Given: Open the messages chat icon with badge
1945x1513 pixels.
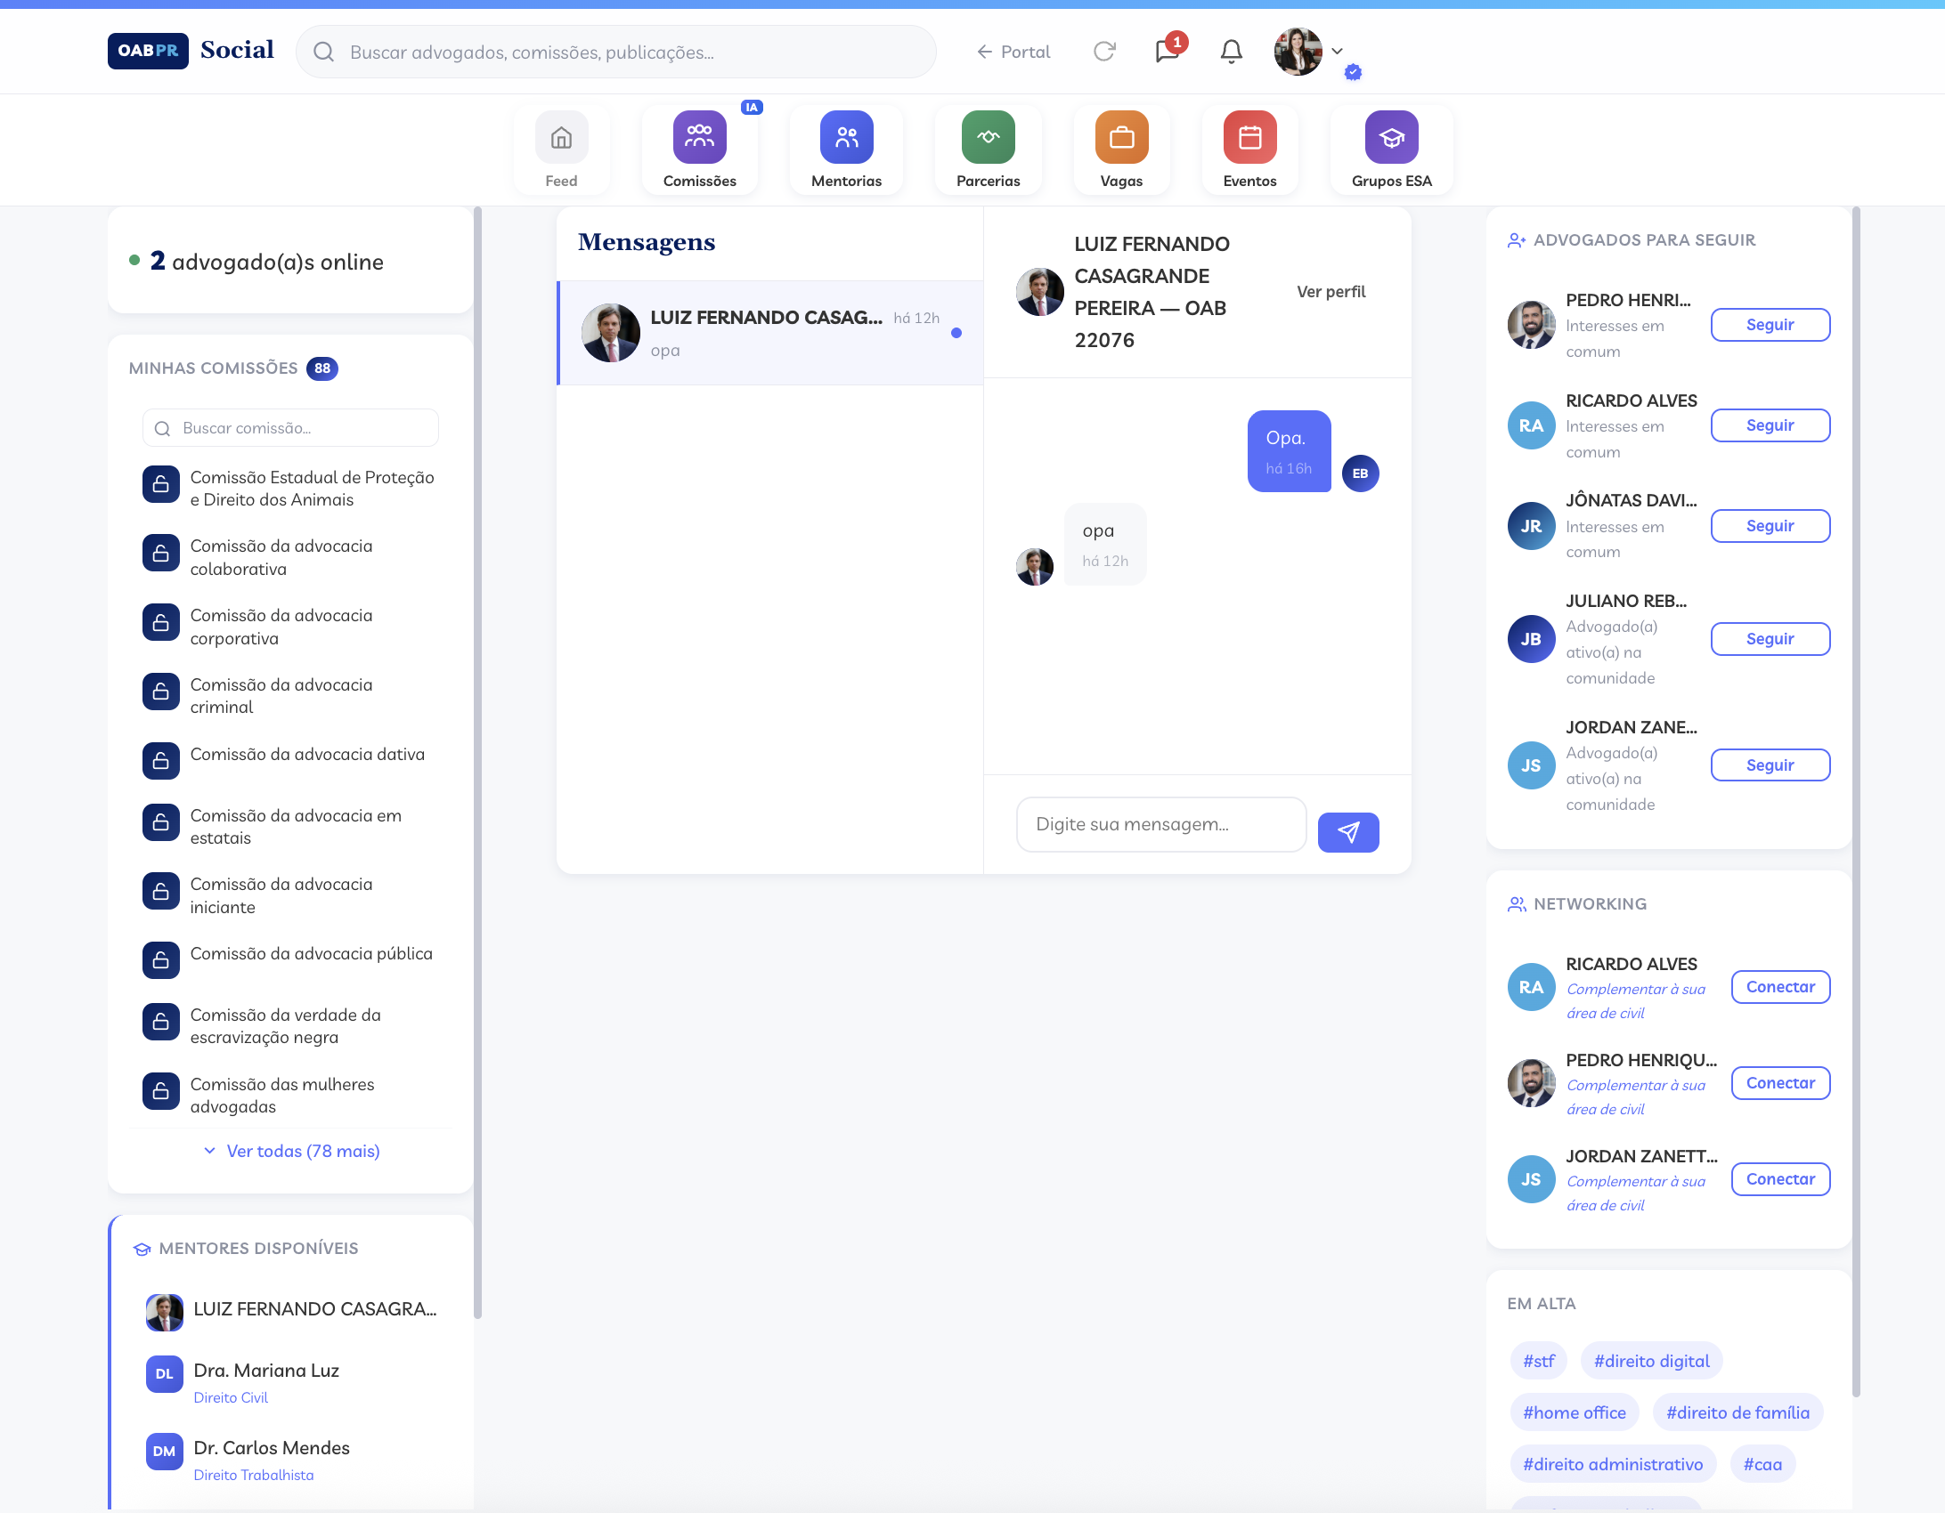Looking at the screenshot, I should coord(1167,51).
